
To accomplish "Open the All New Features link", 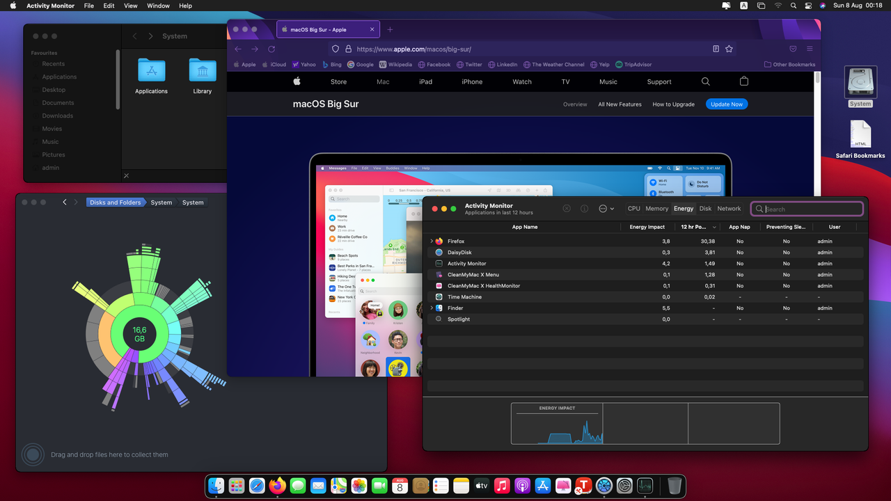I will pyautogui.click(x=620, y=104).
